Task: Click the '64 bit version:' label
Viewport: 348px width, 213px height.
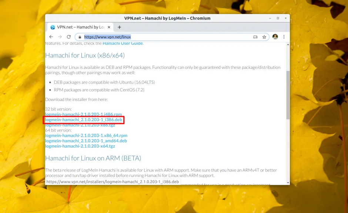Action: click(x=58, y=130)
